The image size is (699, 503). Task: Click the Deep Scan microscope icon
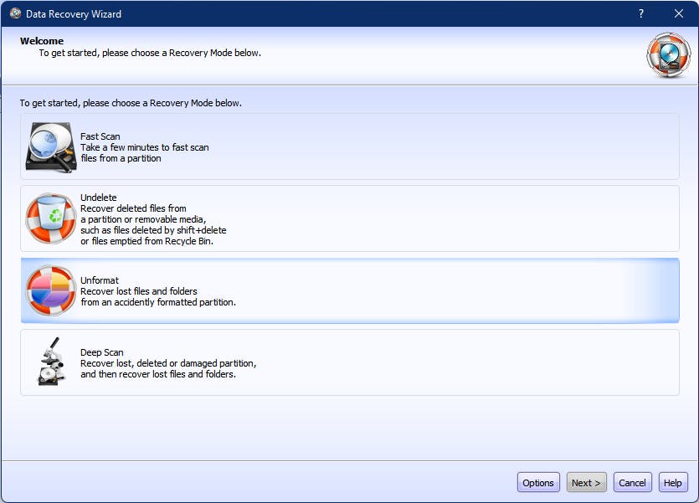point(51,362)
